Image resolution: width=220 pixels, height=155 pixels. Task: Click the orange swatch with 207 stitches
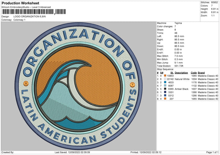(165, 99)
